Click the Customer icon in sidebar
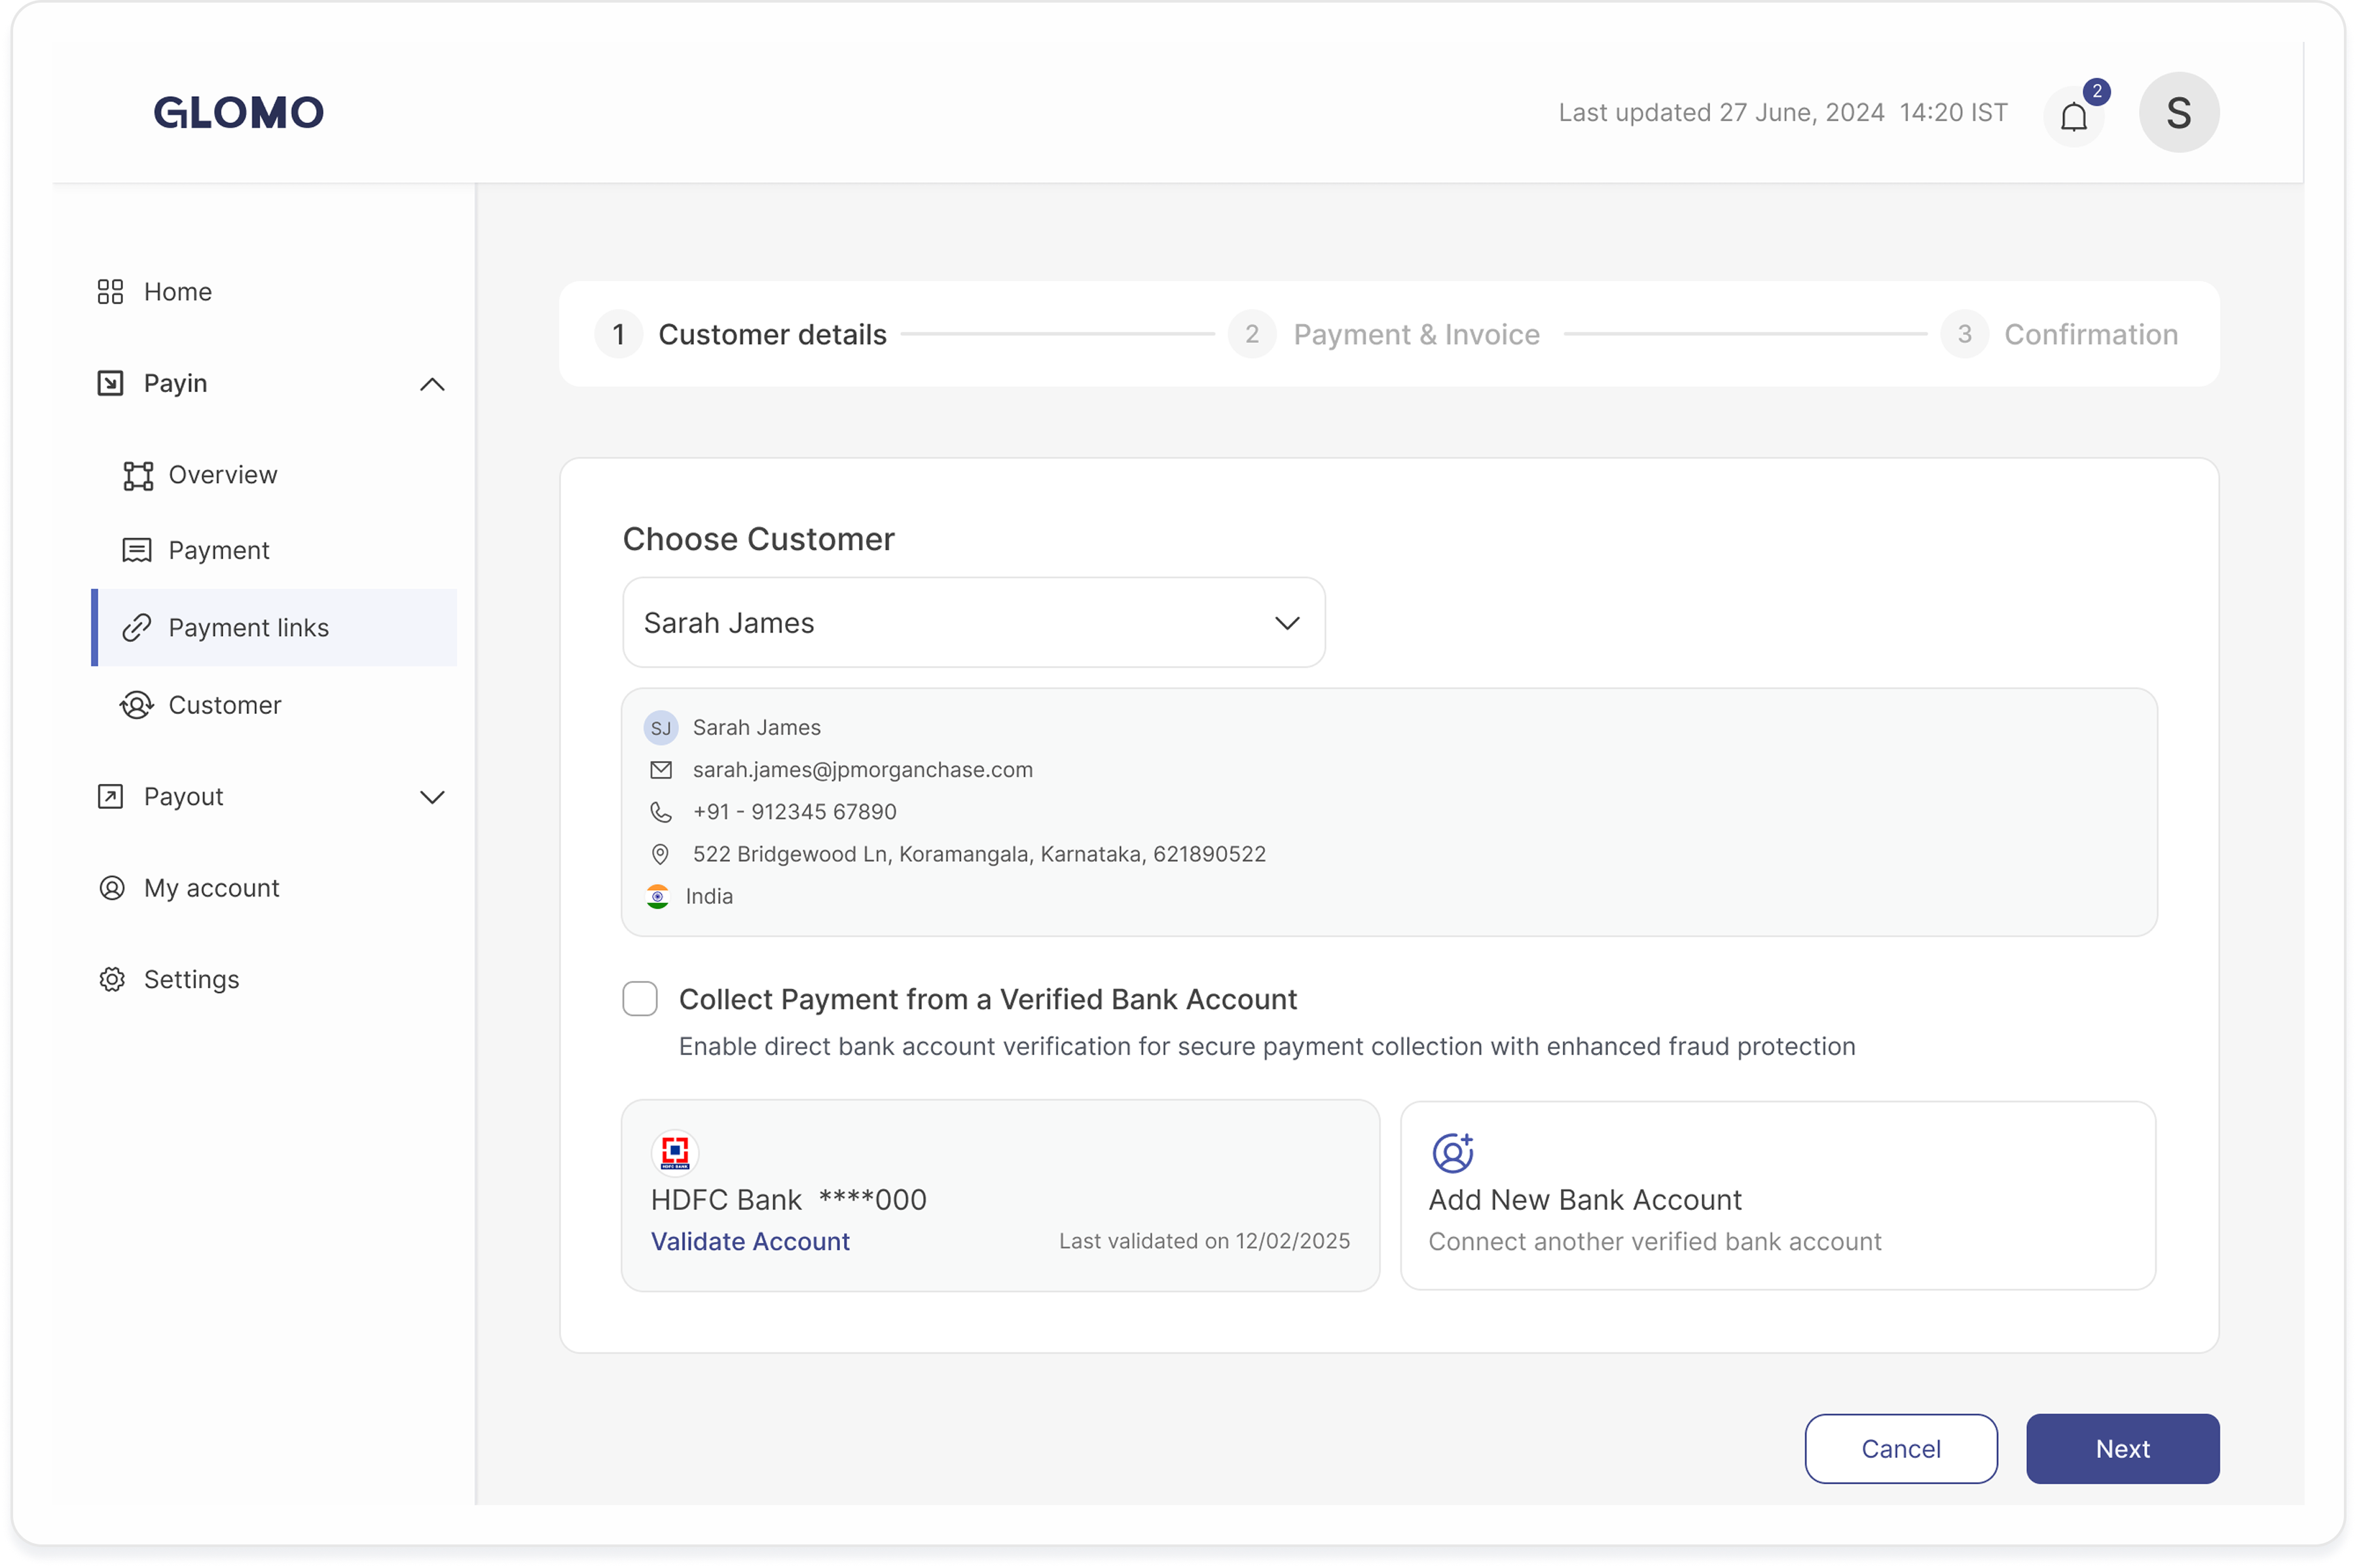This screenshot has width=2357, height=1568. 137,706
